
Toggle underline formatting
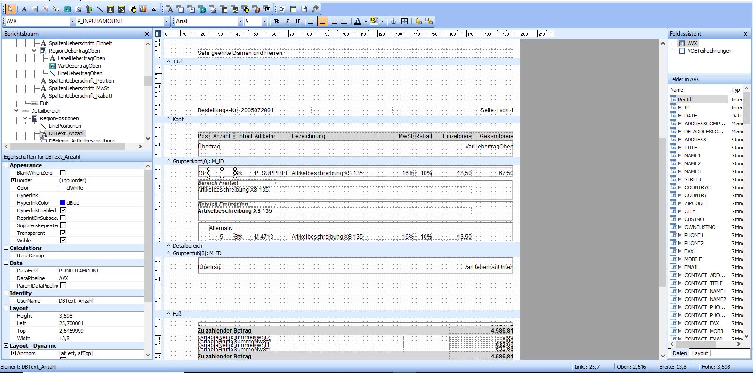297,21
